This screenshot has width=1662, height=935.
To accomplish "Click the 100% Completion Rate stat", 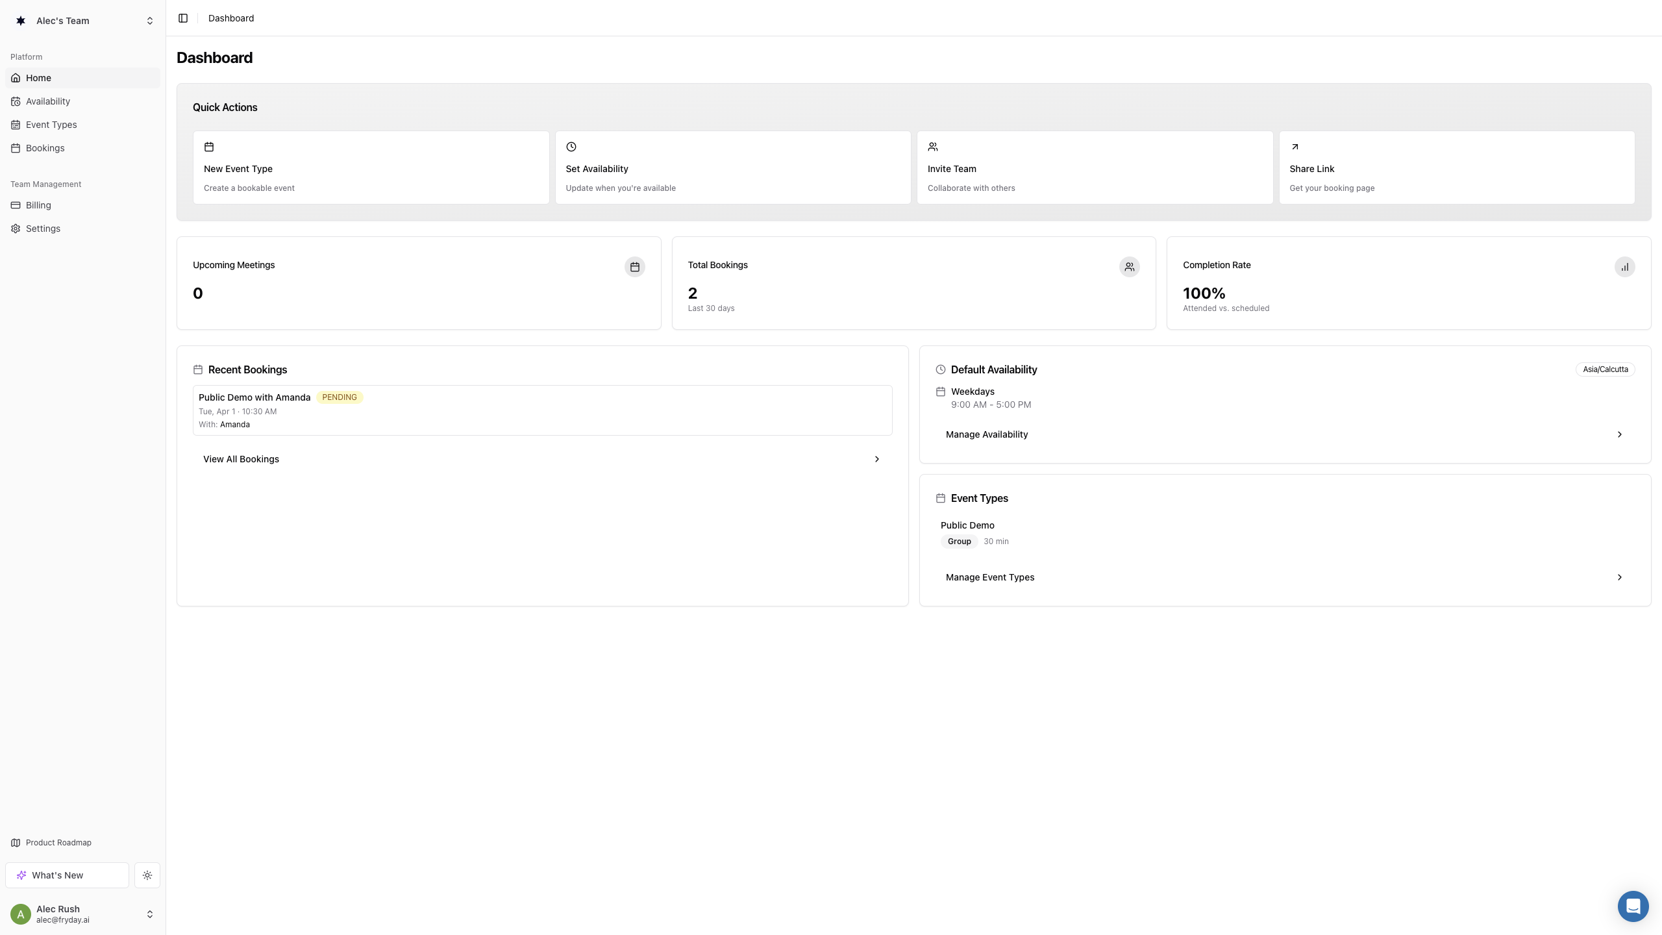I will pos(1204,293).
